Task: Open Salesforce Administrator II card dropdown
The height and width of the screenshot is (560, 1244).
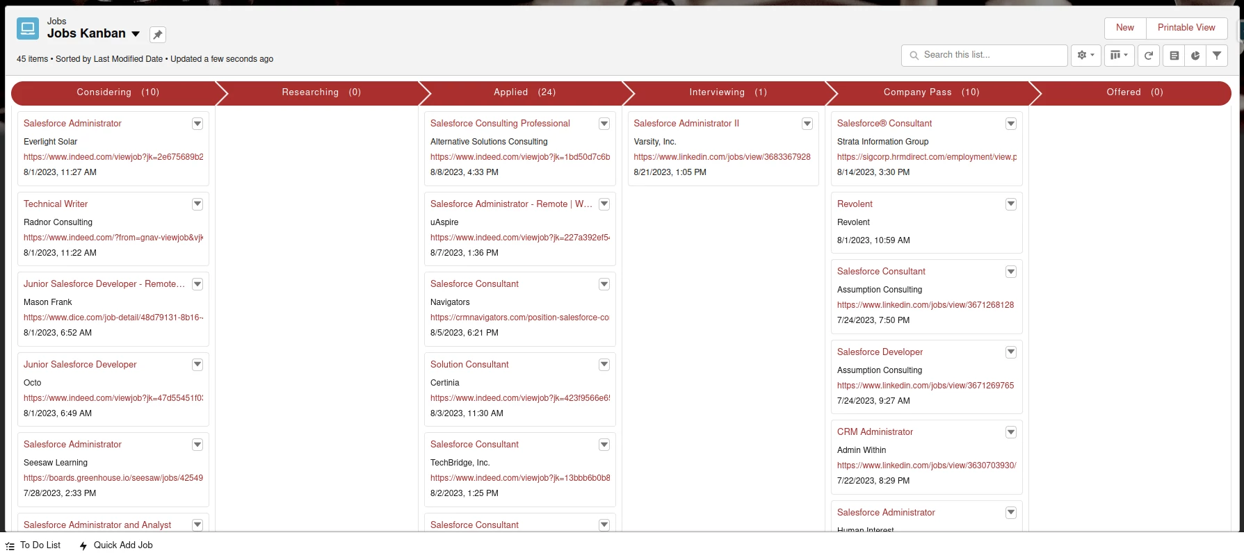Action: coord(807,124)
